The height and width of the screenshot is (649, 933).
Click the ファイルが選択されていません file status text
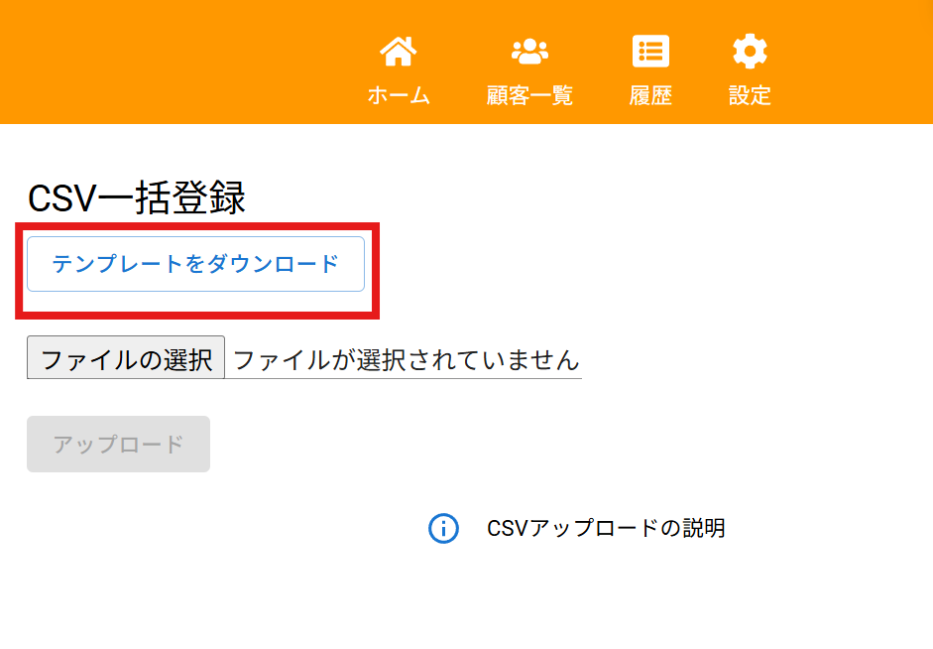407,360
